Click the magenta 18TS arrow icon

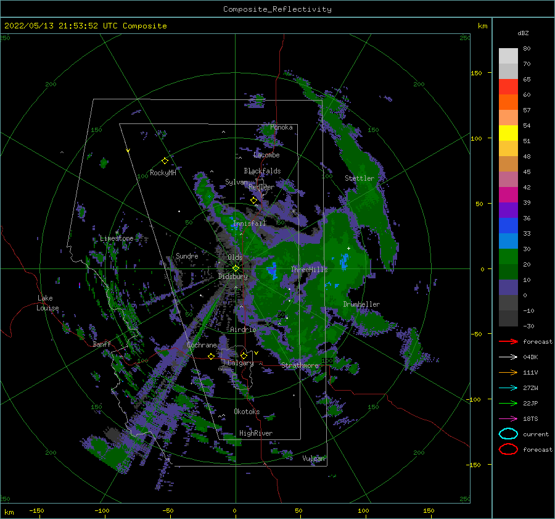click(x=508, y=419)
